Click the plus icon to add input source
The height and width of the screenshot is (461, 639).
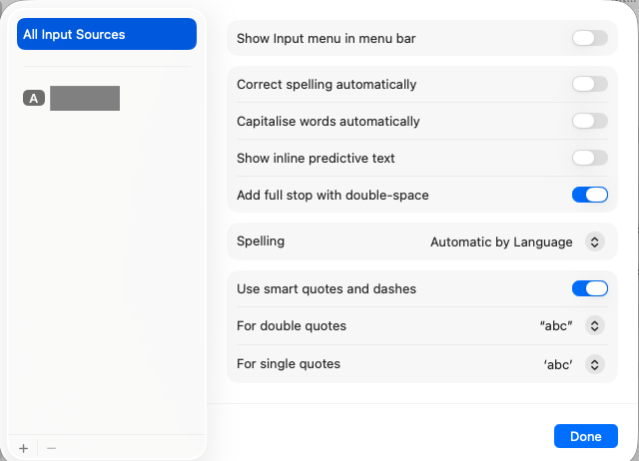[24, 448]
